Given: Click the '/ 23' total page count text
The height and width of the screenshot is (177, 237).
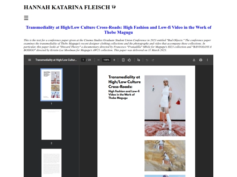Looking at the screenshot, I should click(89, 60).
